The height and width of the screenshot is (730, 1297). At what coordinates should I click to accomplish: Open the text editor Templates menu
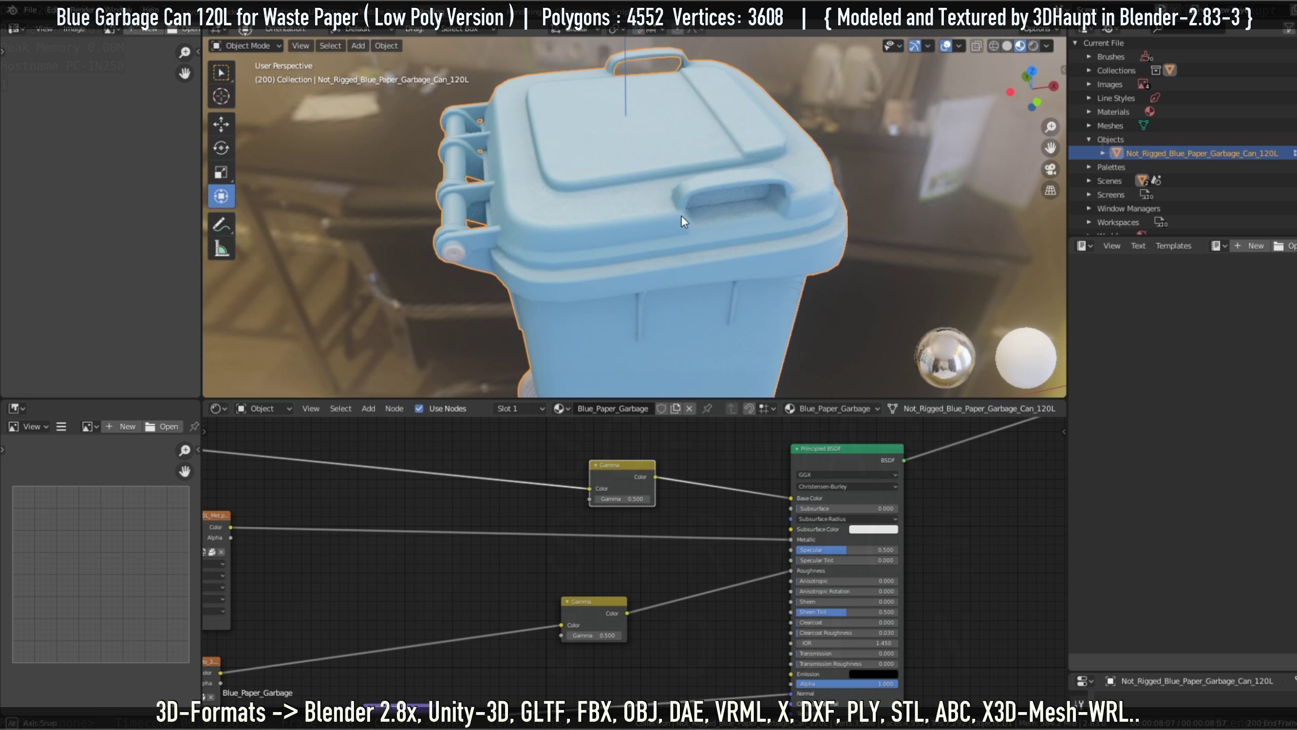click(1173, 245)
